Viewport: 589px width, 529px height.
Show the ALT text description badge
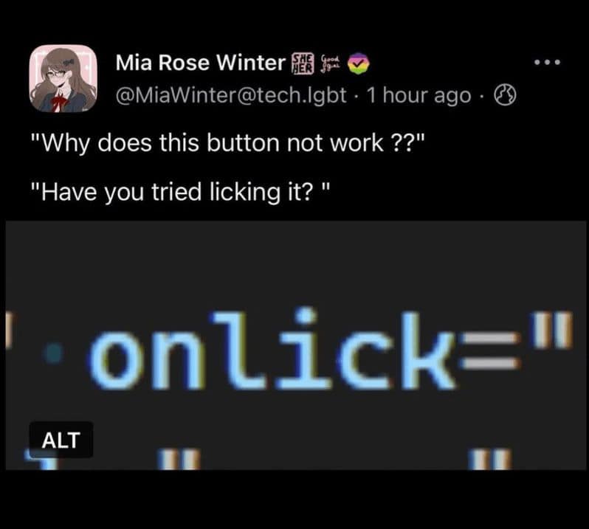click(61, 440)
